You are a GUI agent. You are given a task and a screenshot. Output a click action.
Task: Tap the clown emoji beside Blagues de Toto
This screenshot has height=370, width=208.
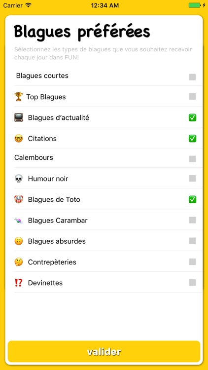pyautogui.click(x=19, y=200)
